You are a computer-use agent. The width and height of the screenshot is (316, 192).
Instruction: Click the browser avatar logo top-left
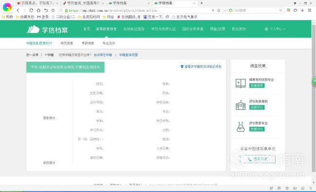click(7, 7)
